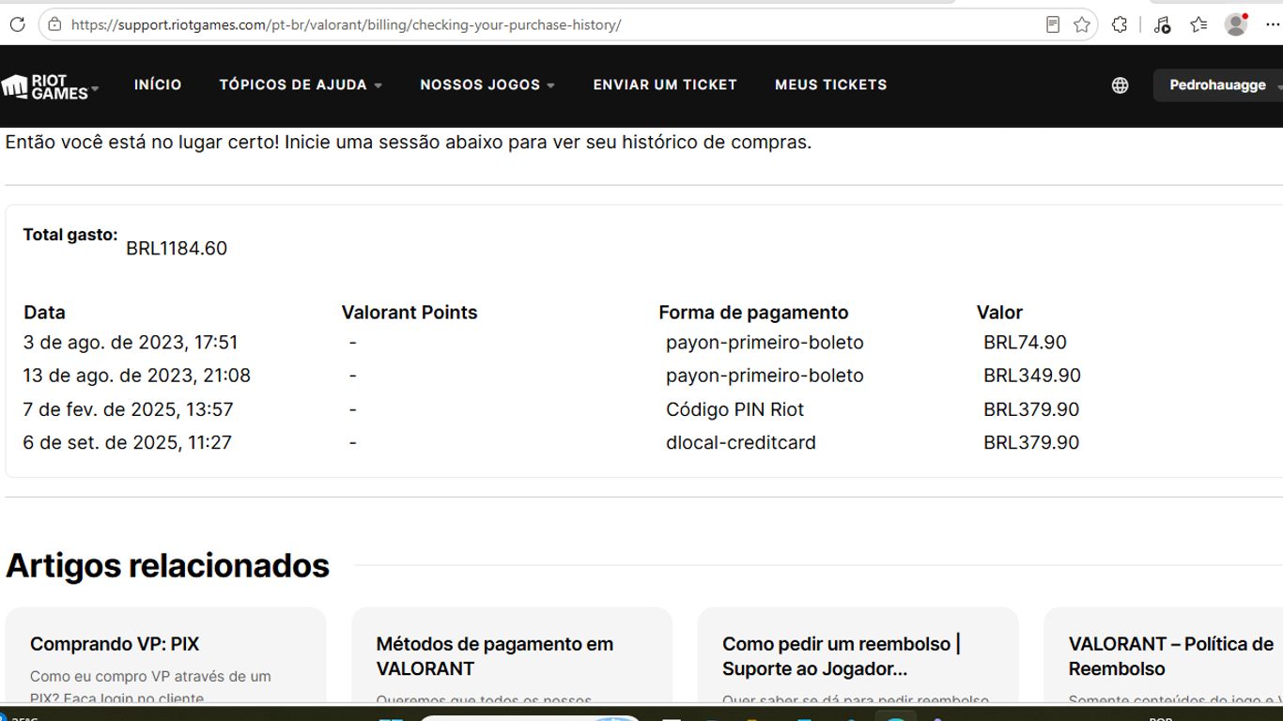Select the total amount BRL1184.60
The width and height of the screenshot is (1283, 721).
tap(177, 249)
